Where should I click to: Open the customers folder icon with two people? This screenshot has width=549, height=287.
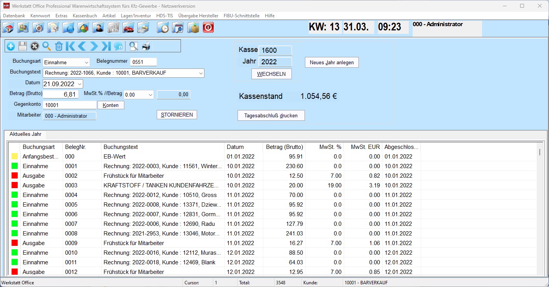[x=23, y=28]
